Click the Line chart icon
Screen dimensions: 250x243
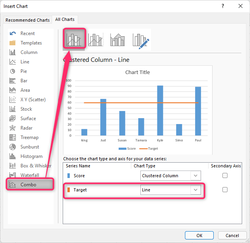click(x=13, y=61)
